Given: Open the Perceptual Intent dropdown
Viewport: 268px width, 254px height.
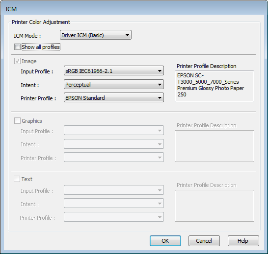Looking at the screenshot, I should [x=114, y=84].
